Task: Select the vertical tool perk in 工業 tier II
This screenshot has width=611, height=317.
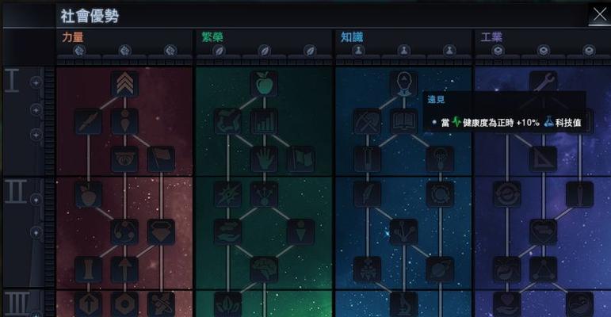Action: point(580,194)
